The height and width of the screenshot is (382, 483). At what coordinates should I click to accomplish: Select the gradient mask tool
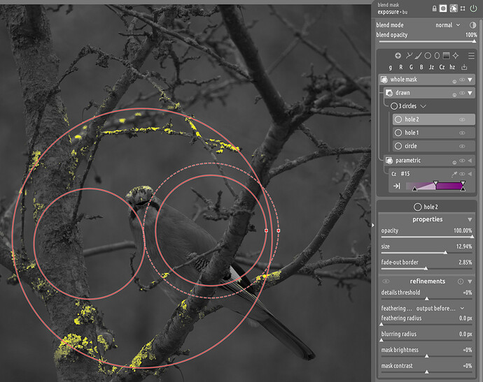[446, 56]
